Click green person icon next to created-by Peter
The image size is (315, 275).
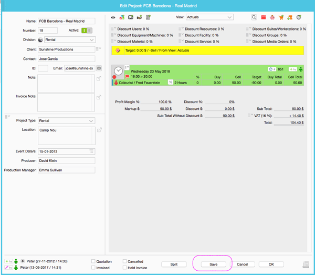(x=16, y=261)
